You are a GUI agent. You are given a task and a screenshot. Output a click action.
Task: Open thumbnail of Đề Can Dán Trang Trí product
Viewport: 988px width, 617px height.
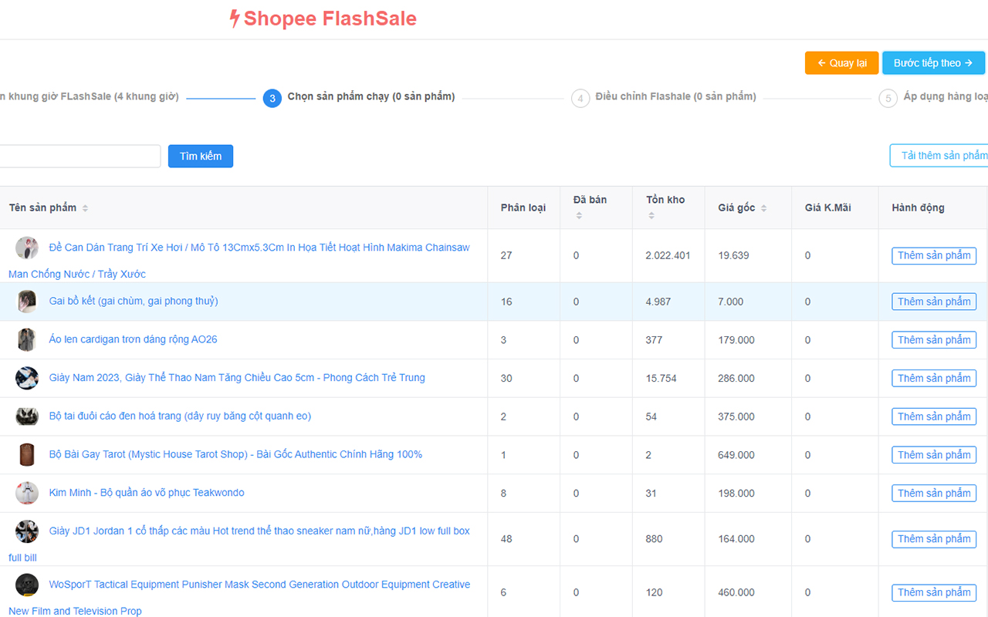point(27,248)
